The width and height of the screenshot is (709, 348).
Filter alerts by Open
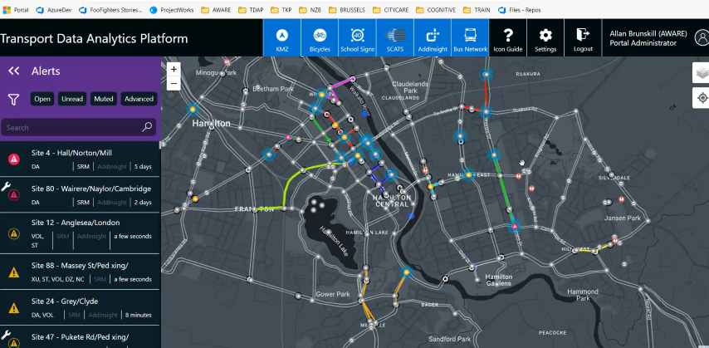tap(42, 99)
